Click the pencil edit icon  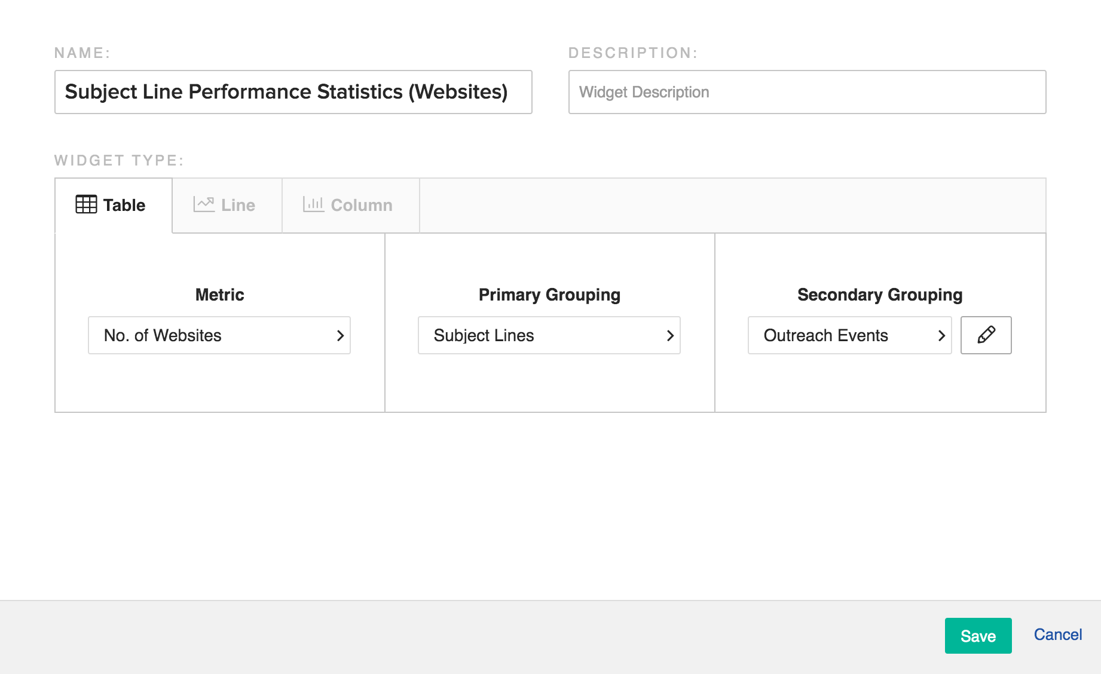pyautogui.click(x=986, y=335)
